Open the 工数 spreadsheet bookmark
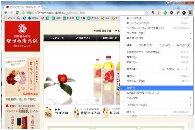 (56, 18)
